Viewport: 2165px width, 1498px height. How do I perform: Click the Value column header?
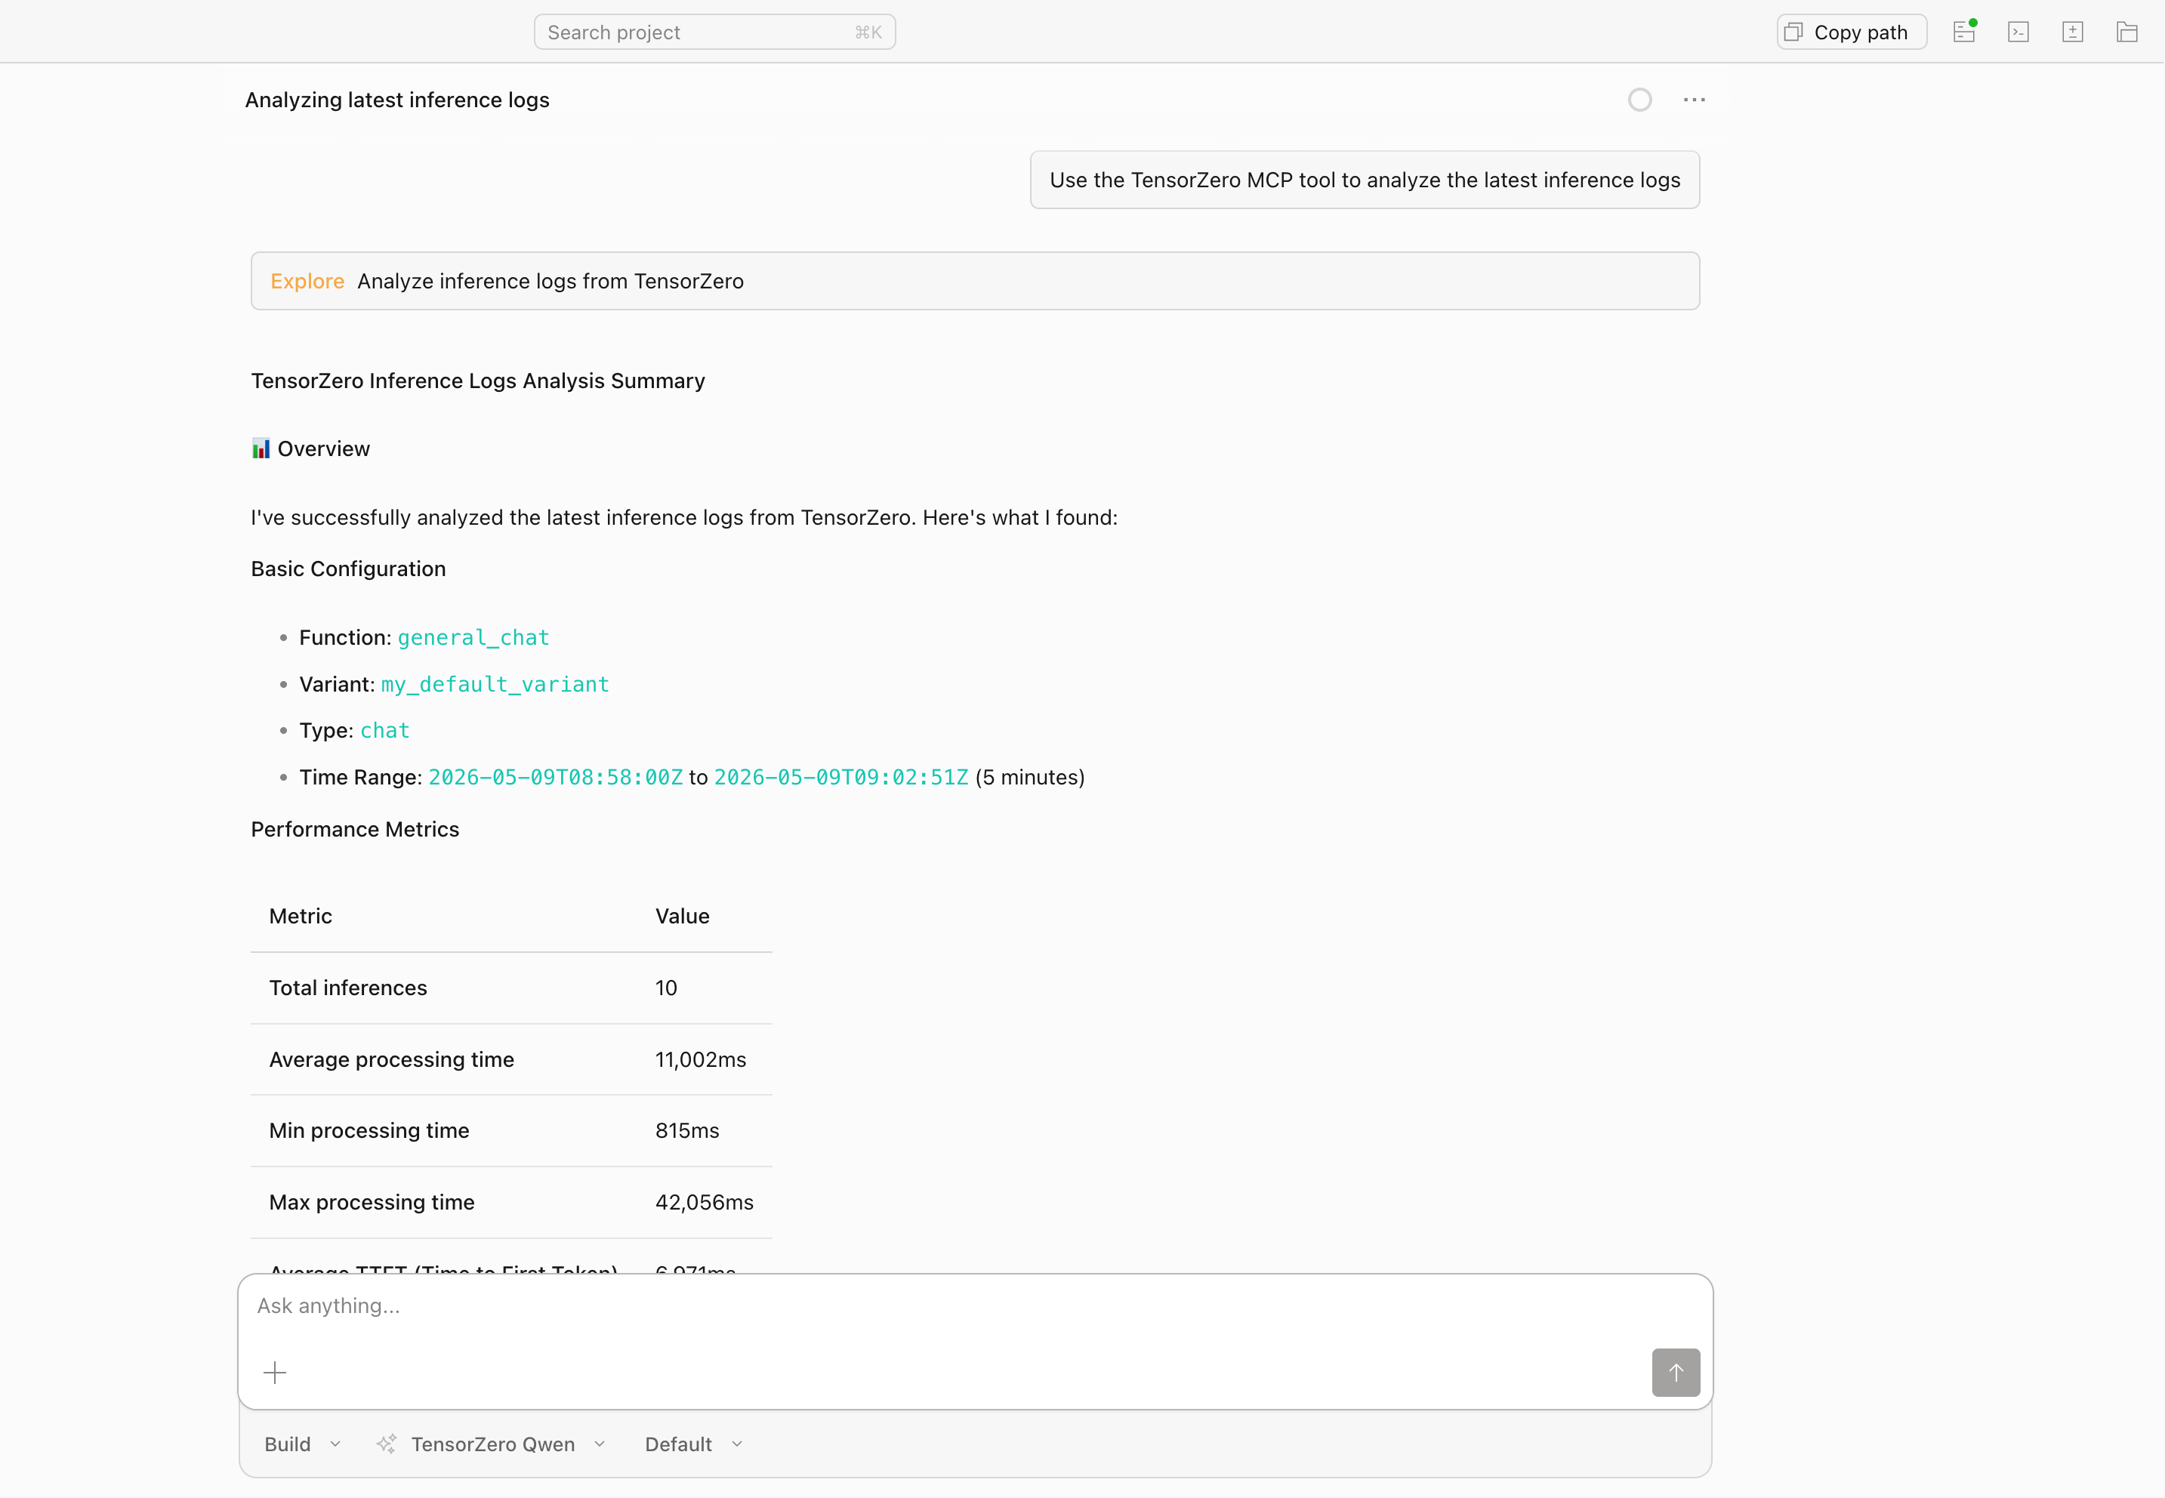coord(682,916)
